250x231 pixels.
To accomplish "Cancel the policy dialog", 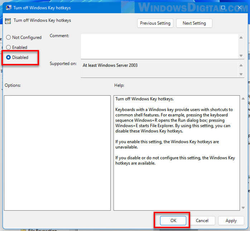I will click(x=202, y=221).
